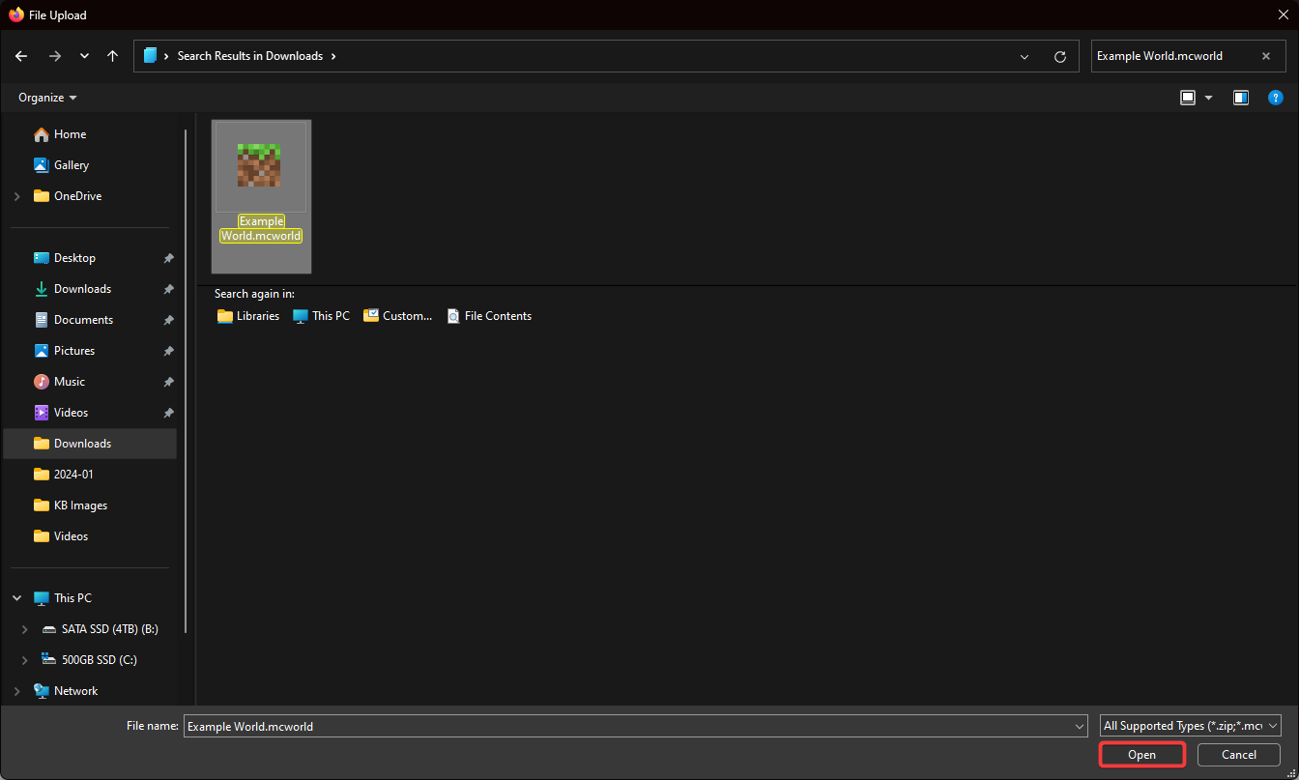1299x780 pixels.
Task: Toggle the preview pane
Action: point(1241,98)
